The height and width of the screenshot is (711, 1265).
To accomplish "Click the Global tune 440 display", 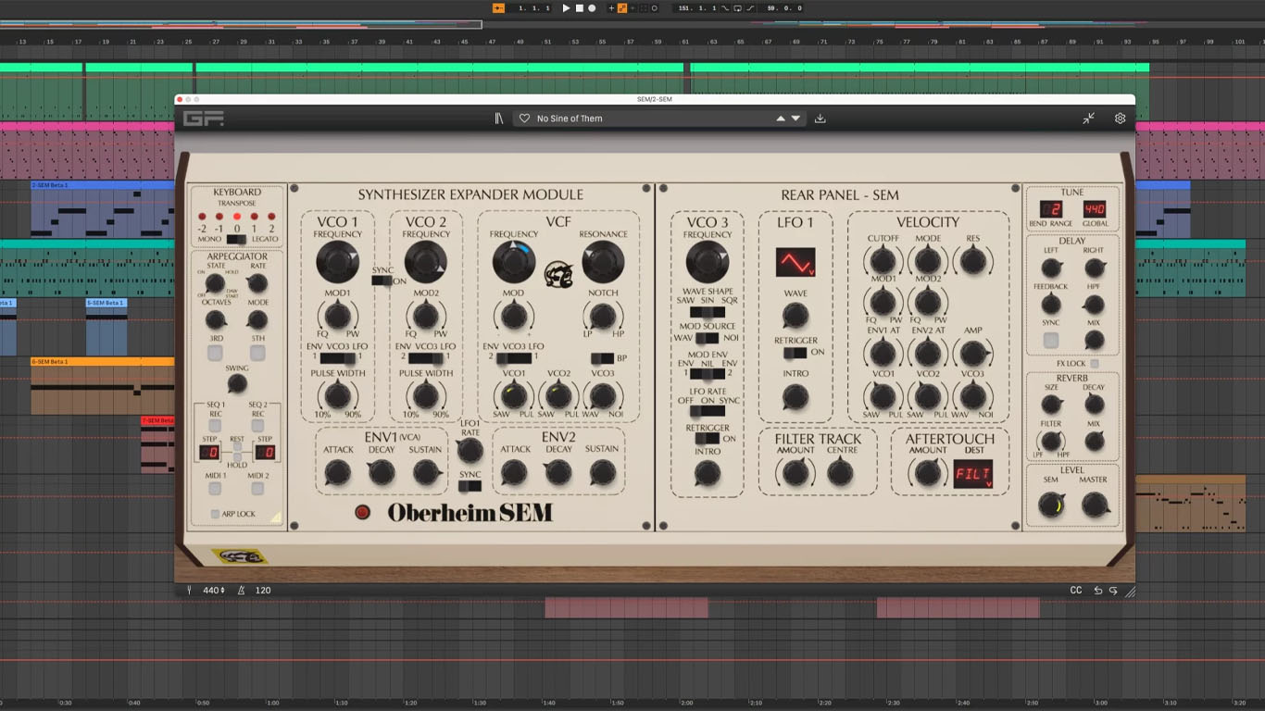I will click(1095, 209).
